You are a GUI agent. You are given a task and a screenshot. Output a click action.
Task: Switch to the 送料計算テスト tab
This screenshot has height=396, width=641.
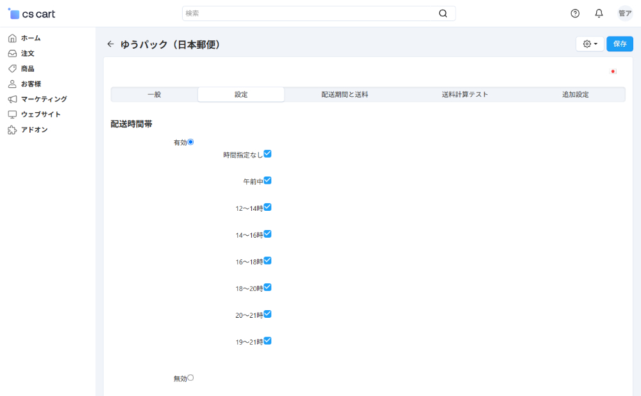click(465, 94)
